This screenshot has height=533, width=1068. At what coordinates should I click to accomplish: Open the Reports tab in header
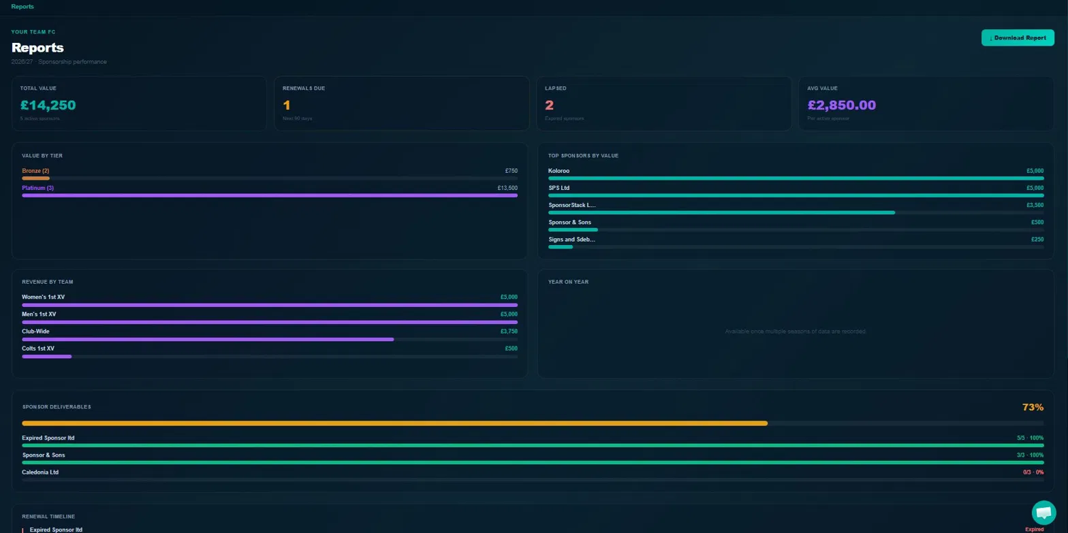click(x=22, y=6)
